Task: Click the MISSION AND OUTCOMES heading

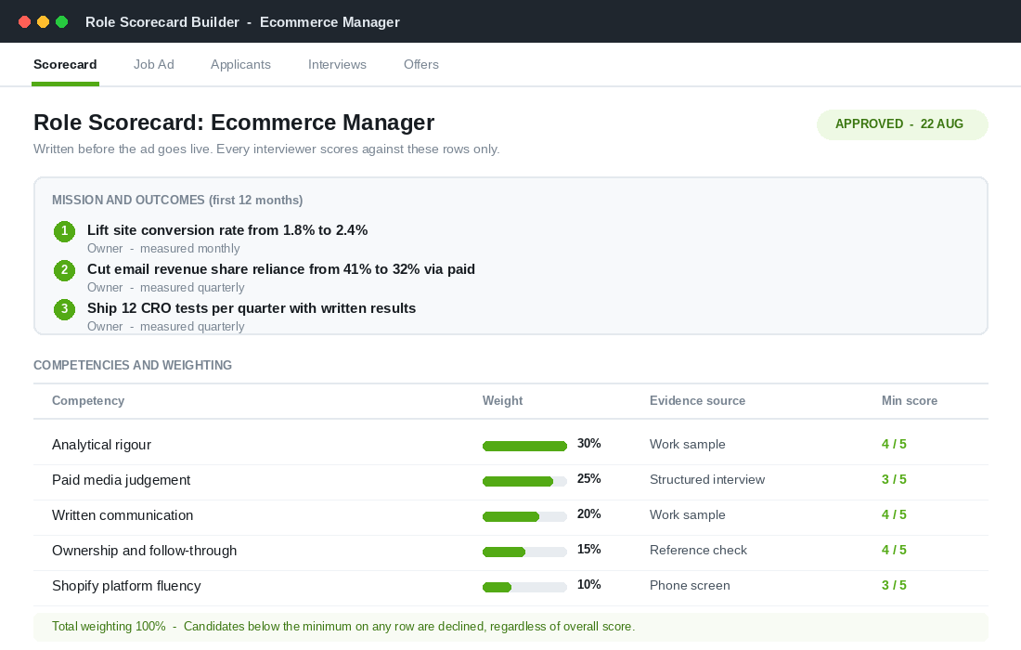Action: coord(177,200)
